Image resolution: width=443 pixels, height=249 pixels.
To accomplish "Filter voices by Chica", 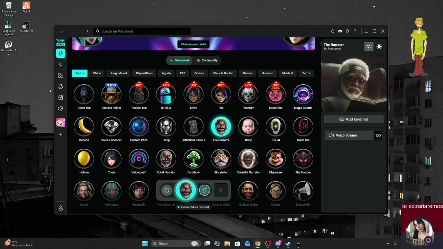I will (x=97, y=73).
